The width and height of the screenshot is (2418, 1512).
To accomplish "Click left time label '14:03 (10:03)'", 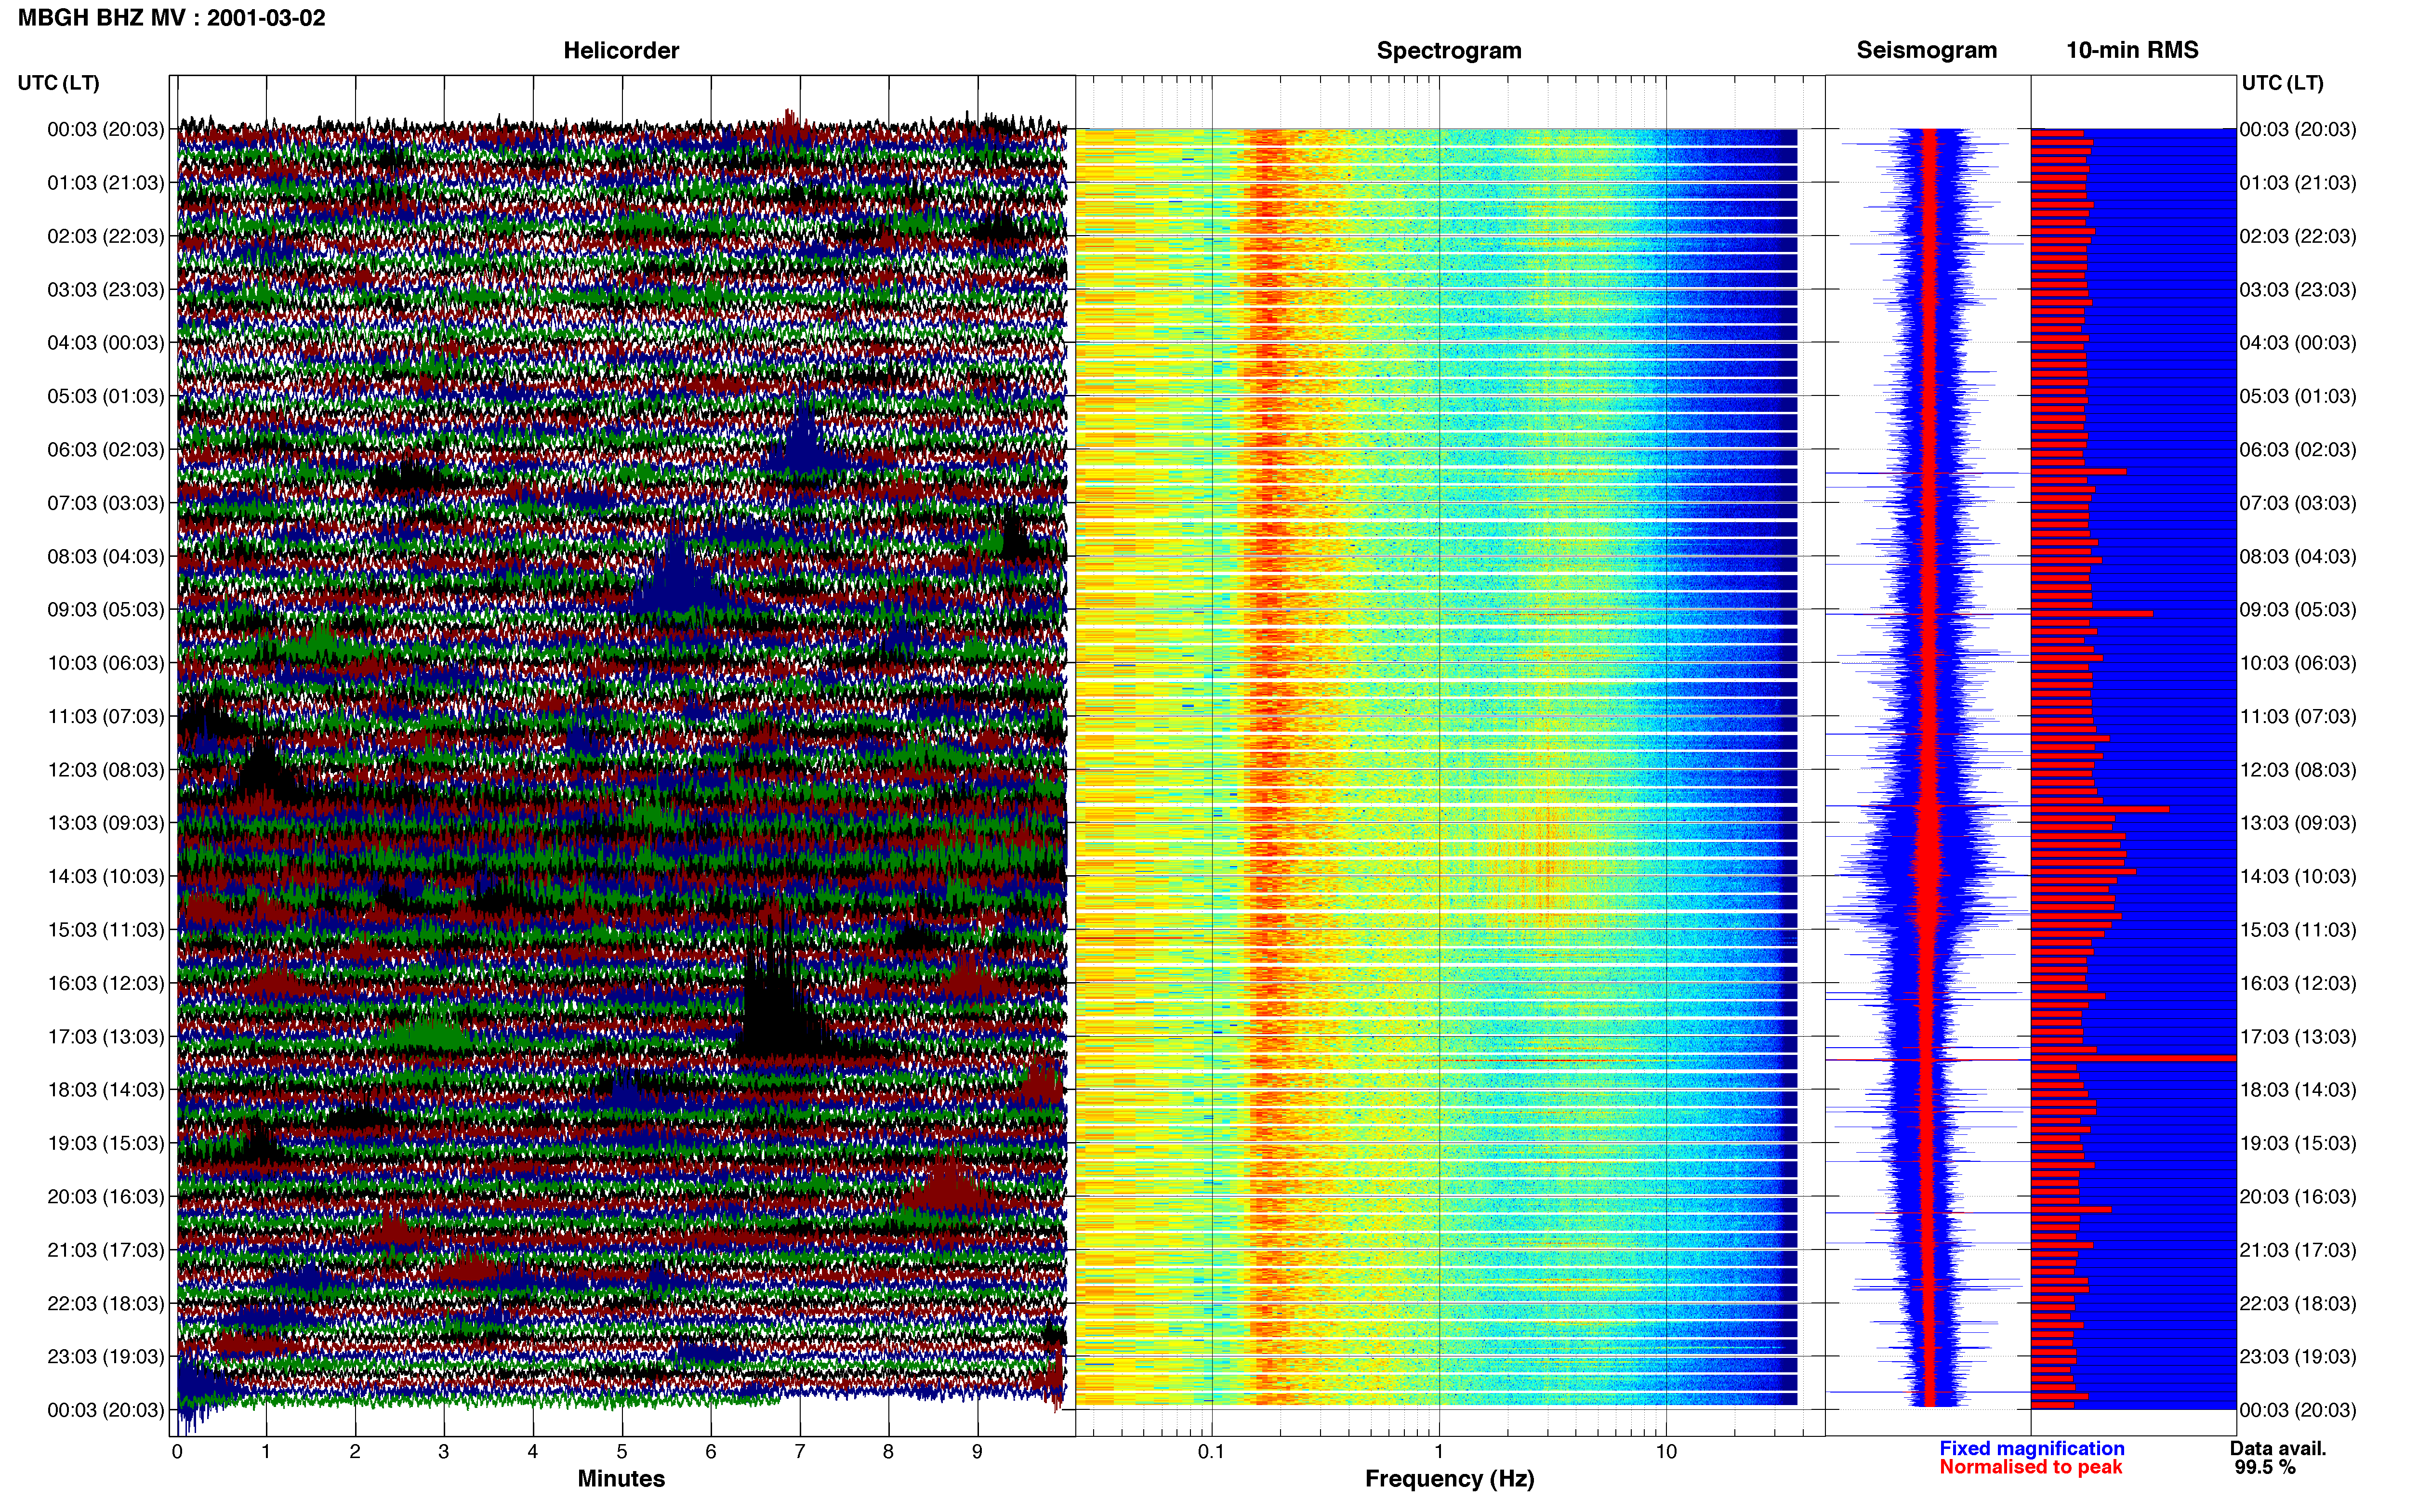I will tap(105, 876).
